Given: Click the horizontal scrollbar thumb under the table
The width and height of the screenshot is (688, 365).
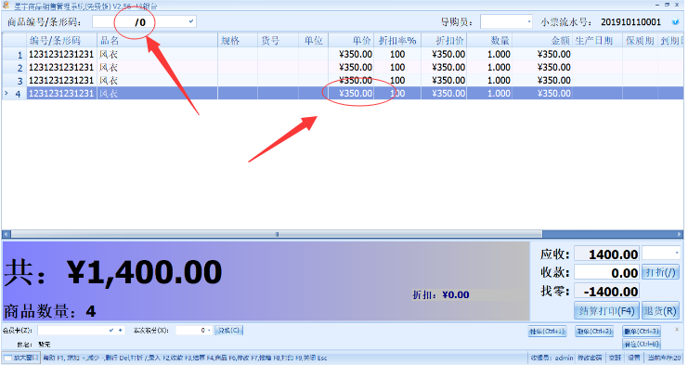Looking at the screenshot, I should coord(277,234).
